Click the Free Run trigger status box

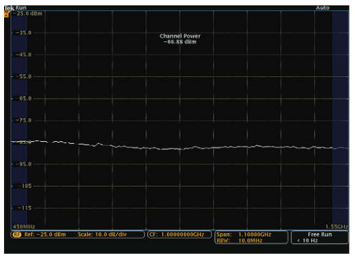click(x=320, y=237)
